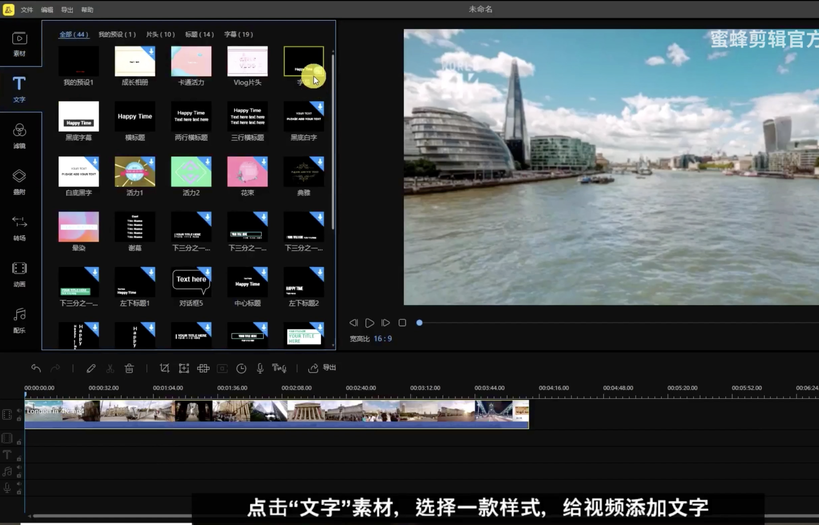Click the 00:01:04.00 timeline ruler mark

tap(168, 388)
